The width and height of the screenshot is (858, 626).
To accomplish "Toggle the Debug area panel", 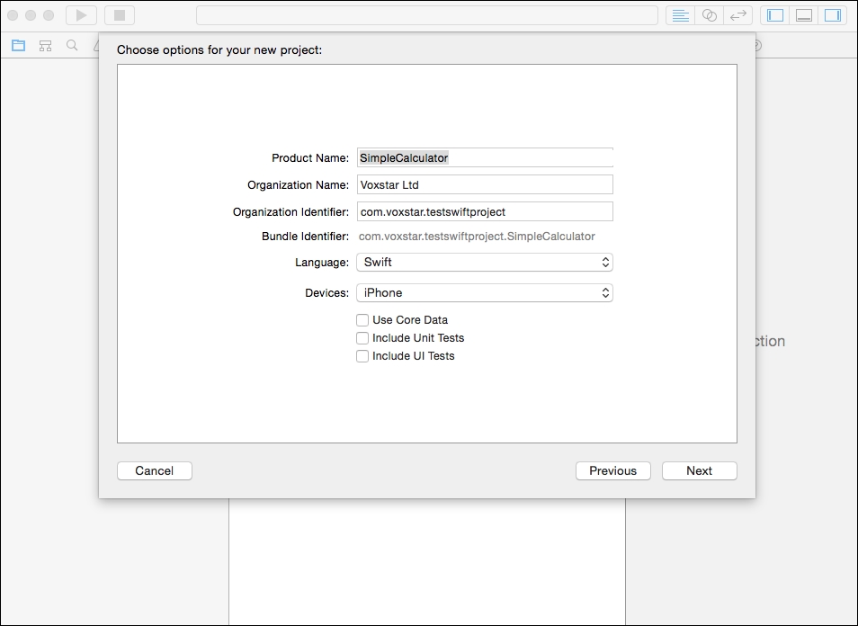I will coord(804,15).
